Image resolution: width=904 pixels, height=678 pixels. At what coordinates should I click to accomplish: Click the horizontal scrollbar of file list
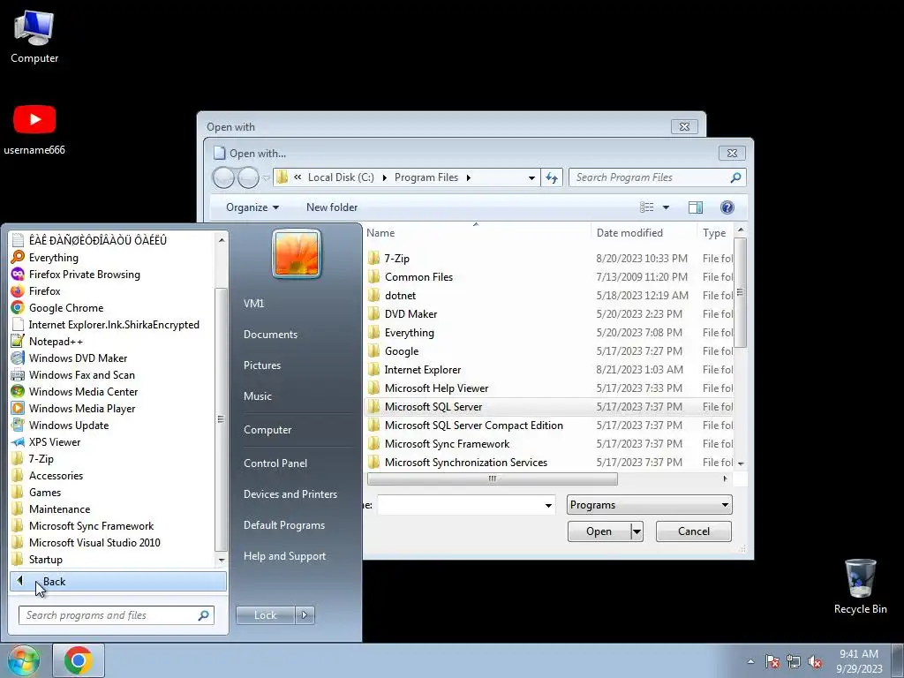point(492,478)
